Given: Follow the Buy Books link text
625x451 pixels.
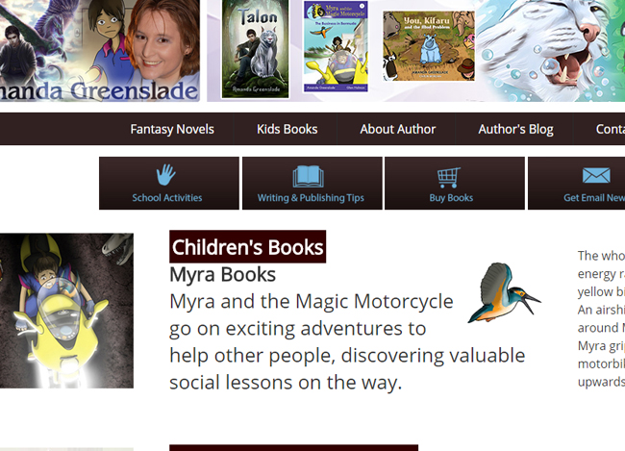Looking at the screenshot, I should pos(451,198).
